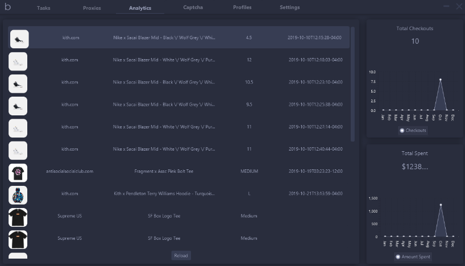Close the application window
This screenshot has height=266, width=465.
coord(459,6)
